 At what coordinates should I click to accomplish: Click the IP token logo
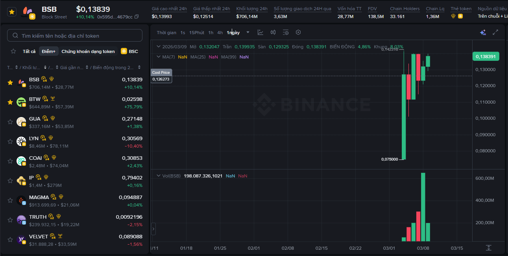[21, 181]
